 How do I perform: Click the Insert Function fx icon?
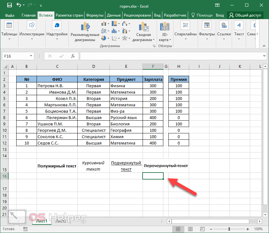coord(73,56)
